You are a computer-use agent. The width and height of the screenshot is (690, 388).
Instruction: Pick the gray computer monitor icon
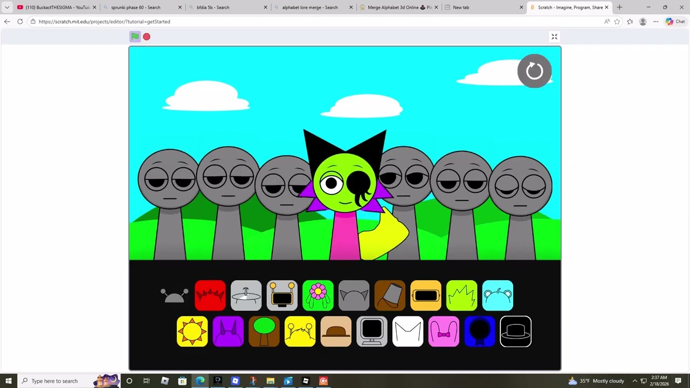click(x=372, y=331)
